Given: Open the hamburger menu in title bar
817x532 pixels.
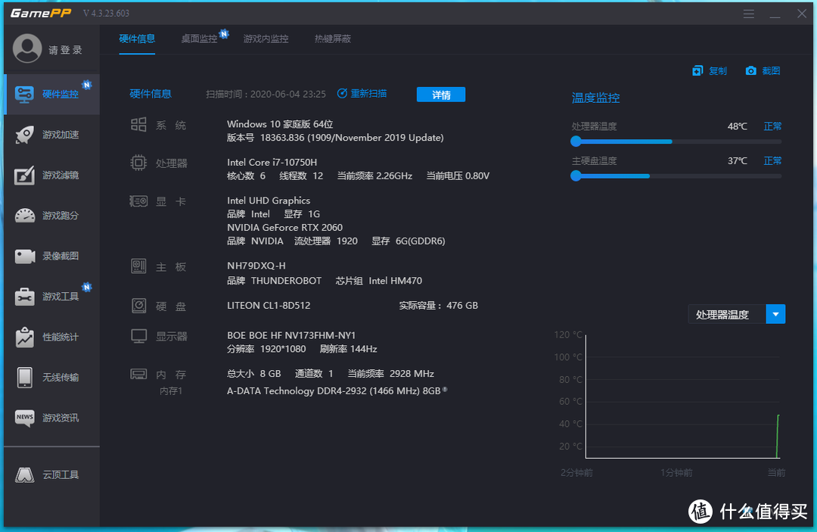Looking at the screenshot, I should click(749, 14).
